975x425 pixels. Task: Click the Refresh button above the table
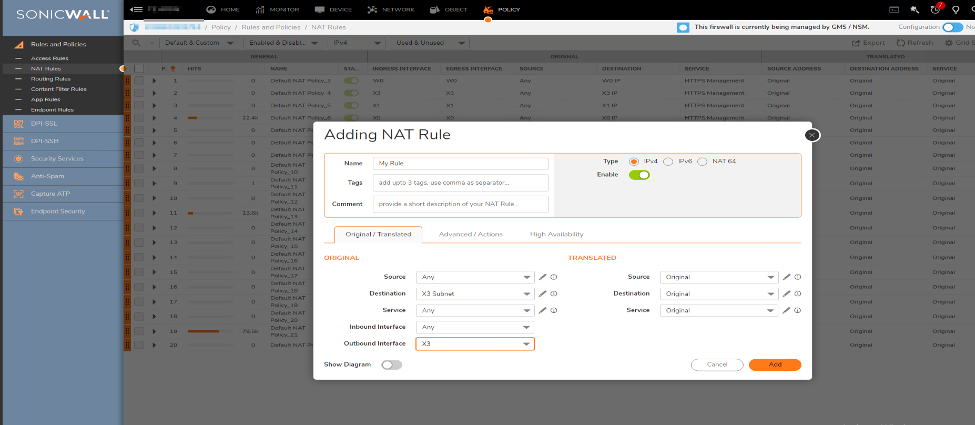(x=915, y=43)
